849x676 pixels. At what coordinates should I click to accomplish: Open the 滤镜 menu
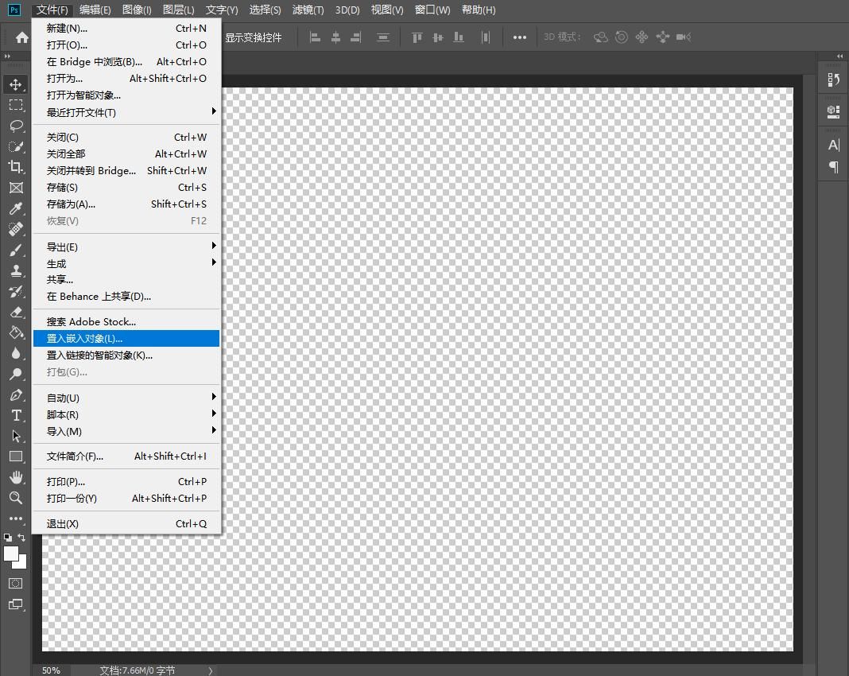pos(308,10)
